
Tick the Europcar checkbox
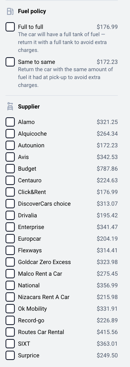[x=10, y=239]
